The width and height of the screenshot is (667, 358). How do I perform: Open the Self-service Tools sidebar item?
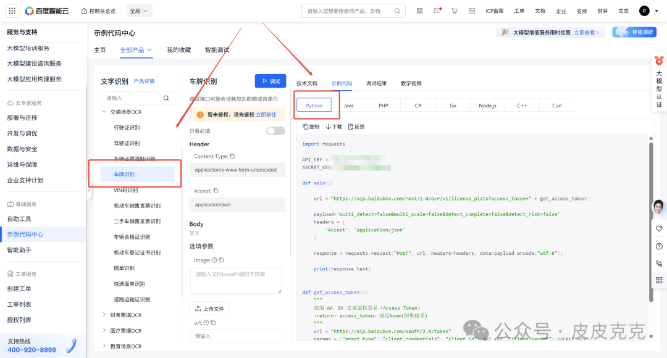(19, 219)
